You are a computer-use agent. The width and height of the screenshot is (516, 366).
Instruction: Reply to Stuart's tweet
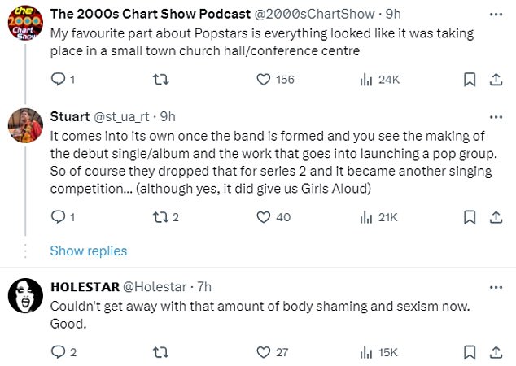(x=58, y=216)
